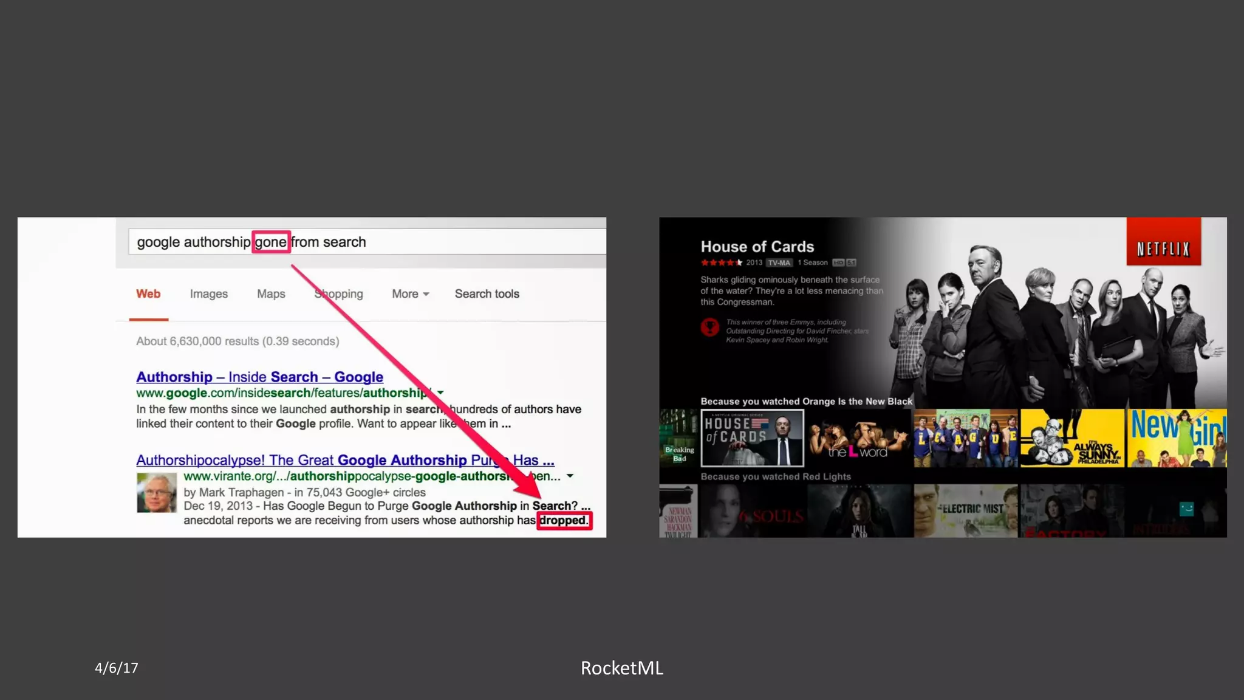Select the House of Cards thumbnail
Screen dimensions: 1244x700
click(x=752, y=438)
